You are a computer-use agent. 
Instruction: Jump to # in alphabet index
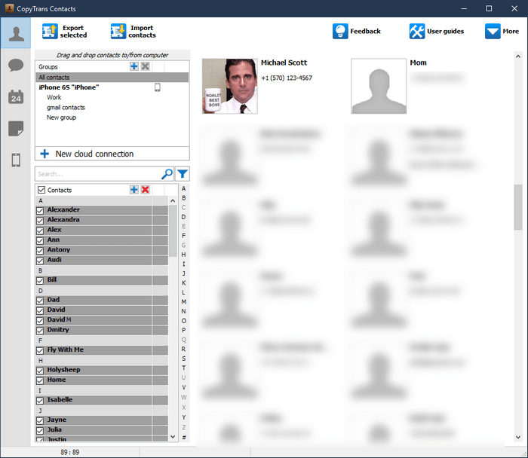pyautogui.click(x=184, y=437)
